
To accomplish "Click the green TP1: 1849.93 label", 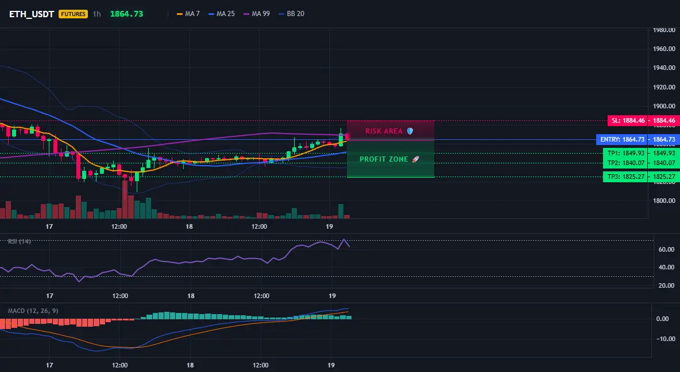I will click(625, 153).
